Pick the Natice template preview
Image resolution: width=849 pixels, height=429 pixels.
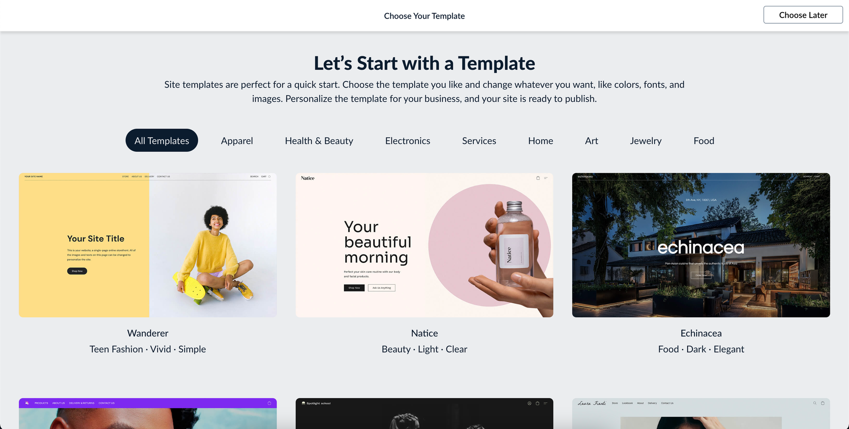point(424,245)
